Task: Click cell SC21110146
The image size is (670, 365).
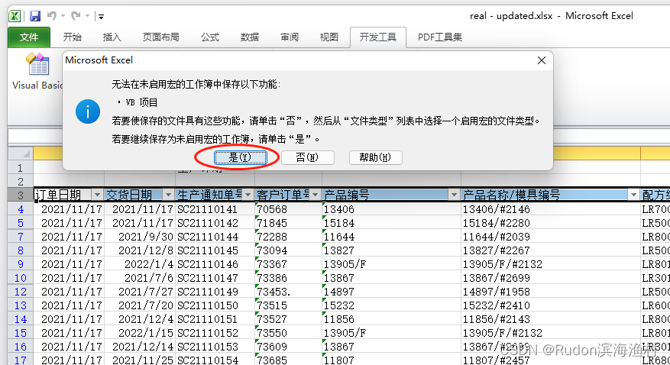Action: click(x=215, y=264)
